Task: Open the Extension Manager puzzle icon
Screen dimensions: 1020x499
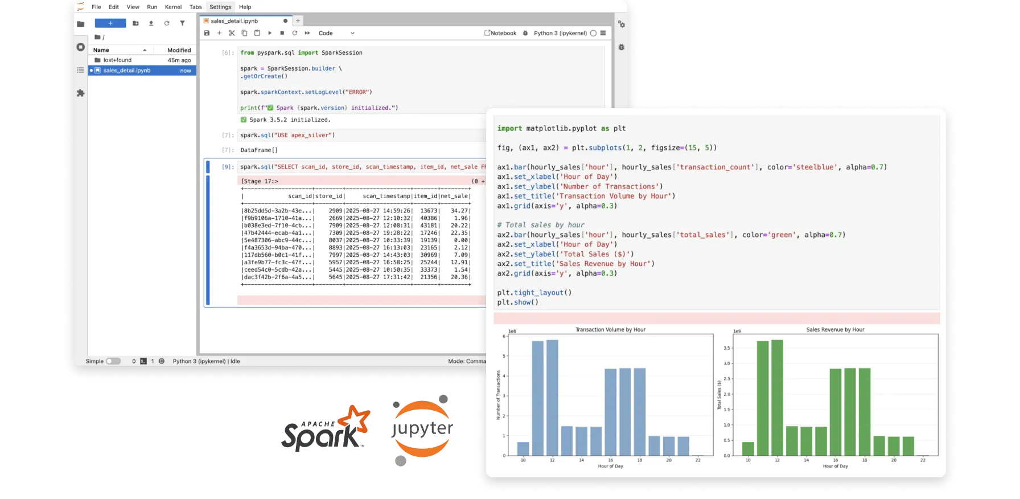Action: click(x=80, y=93)
